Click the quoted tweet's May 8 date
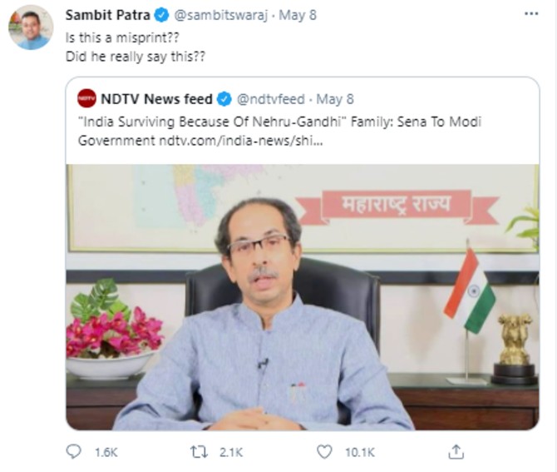 point(335,100)
